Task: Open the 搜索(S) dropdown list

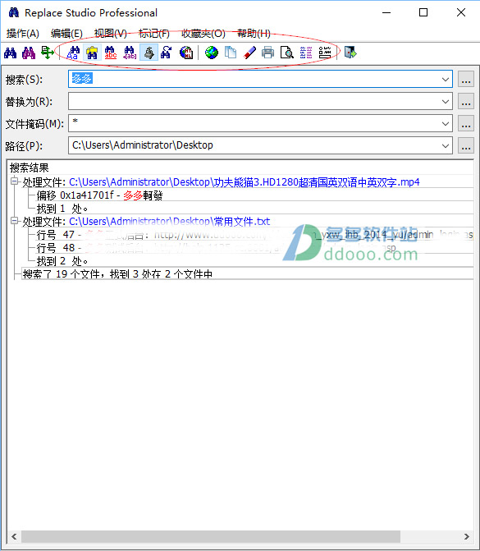Action: tap(446, 80)
